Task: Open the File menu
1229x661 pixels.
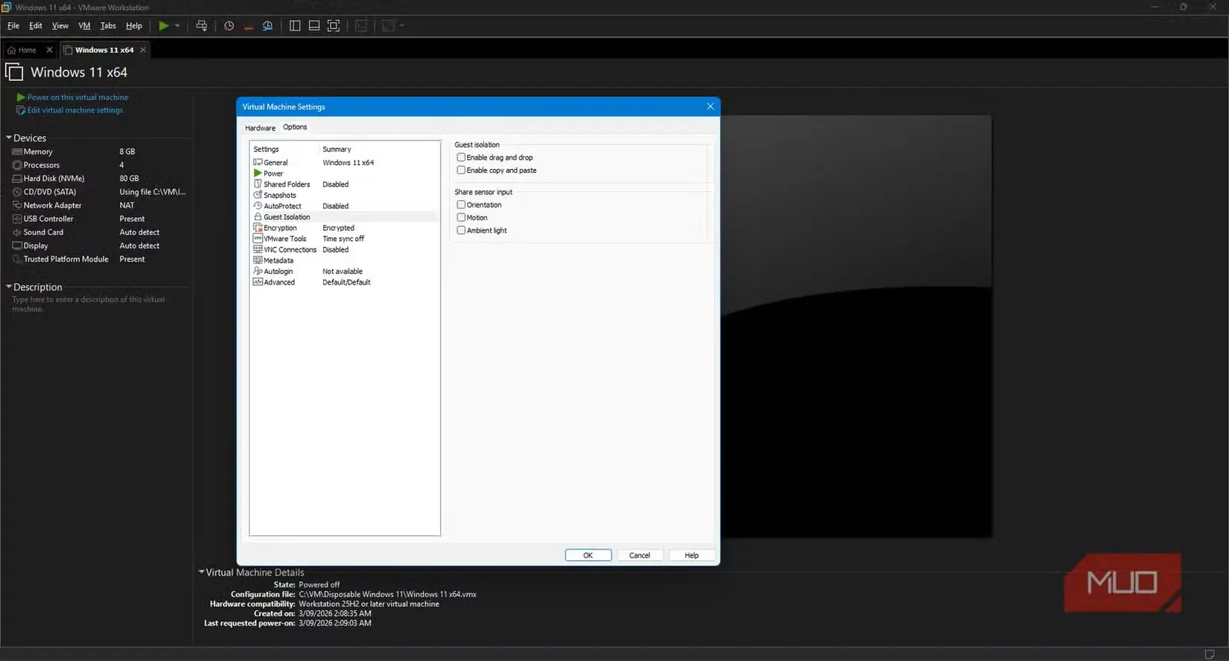Action: click(x=13, y=25)
